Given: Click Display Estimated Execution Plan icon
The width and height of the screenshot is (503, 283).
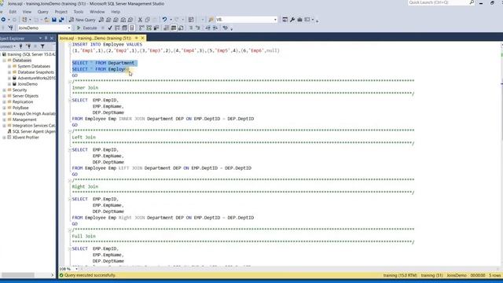Looking at the screenshot, I should [117, 28].
